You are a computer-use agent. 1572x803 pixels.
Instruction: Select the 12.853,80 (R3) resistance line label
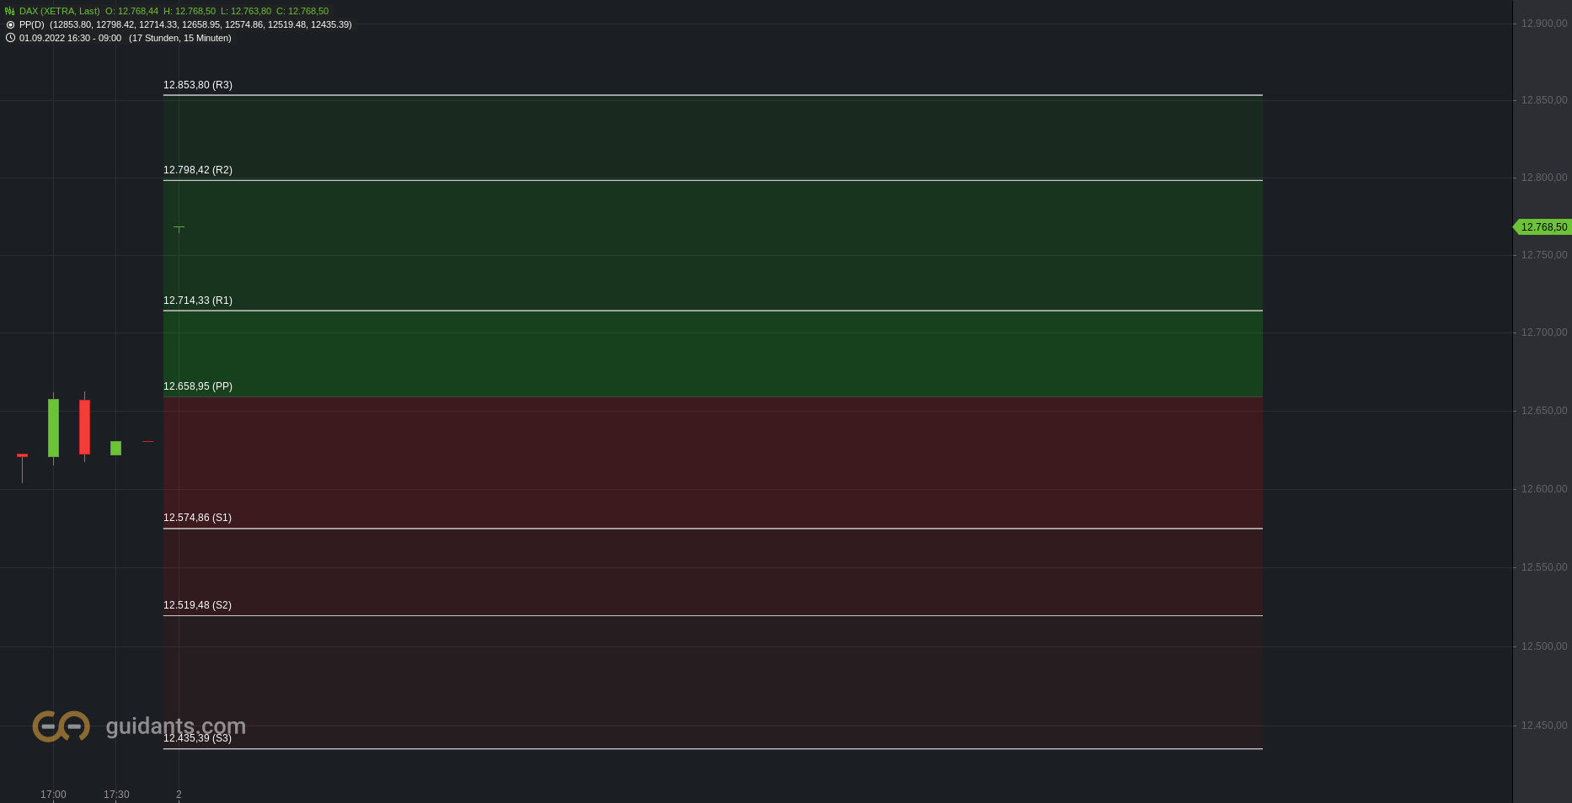point(198,85)
